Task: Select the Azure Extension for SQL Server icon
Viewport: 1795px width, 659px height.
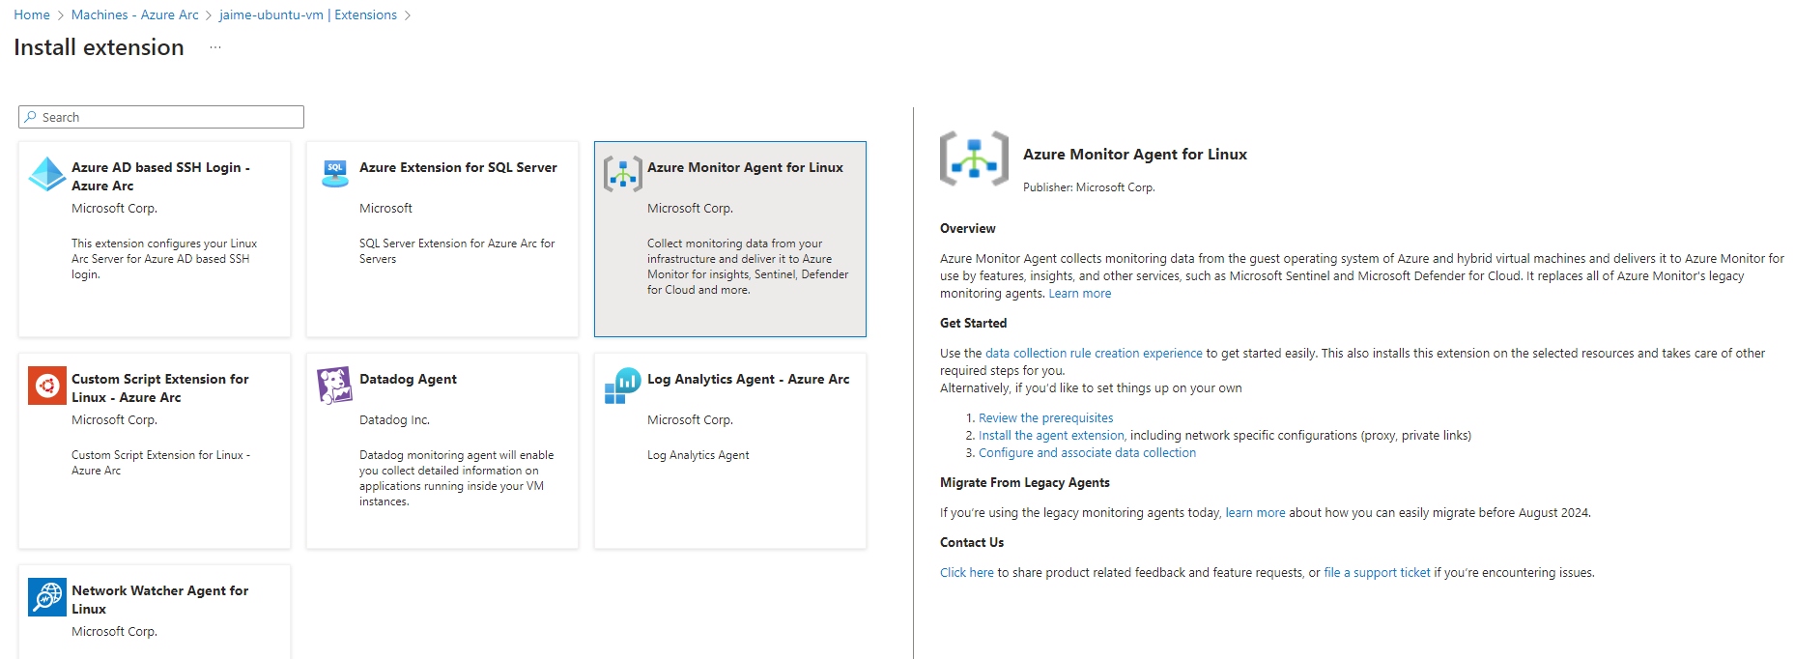Action: tap(334, 174)
